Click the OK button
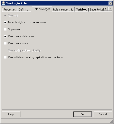 point(83,114)
